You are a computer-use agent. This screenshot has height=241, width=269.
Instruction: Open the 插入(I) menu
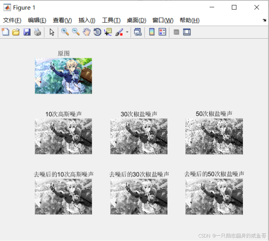coord(87,20)
